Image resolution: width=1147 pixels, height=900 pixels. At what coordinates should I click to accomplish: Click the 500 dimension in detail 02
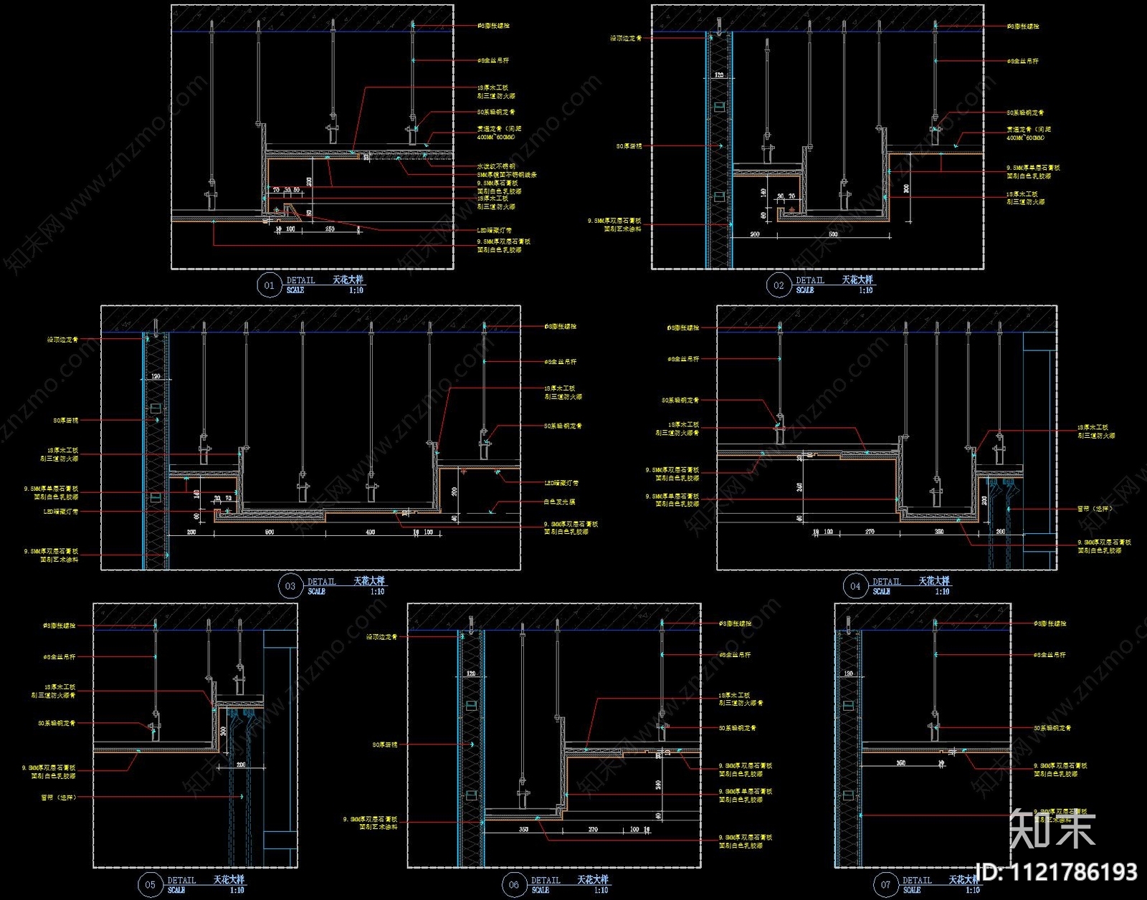[x=833, y=234]
